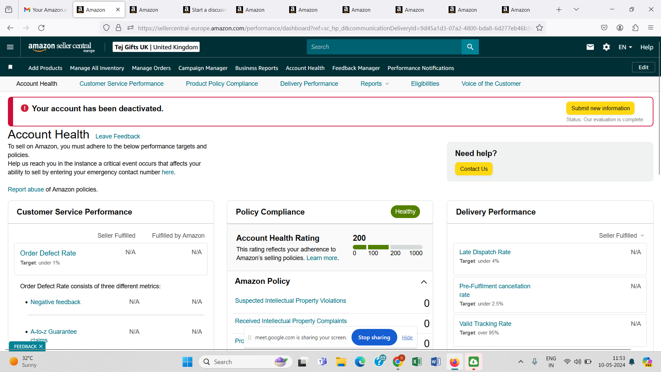Viewport: 661px width, 372px height.
Task: Switch to Product Policy Compliance tab
Action: coord(222,84)
